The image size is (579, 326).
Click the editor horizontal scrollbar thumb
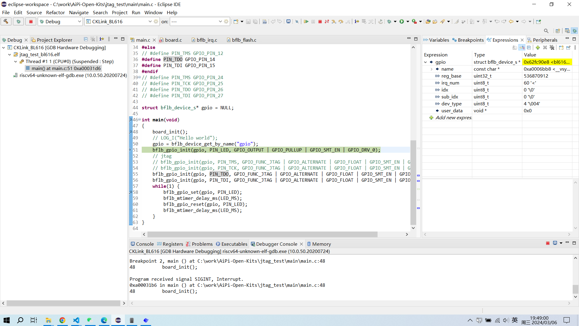coord(262,235)
